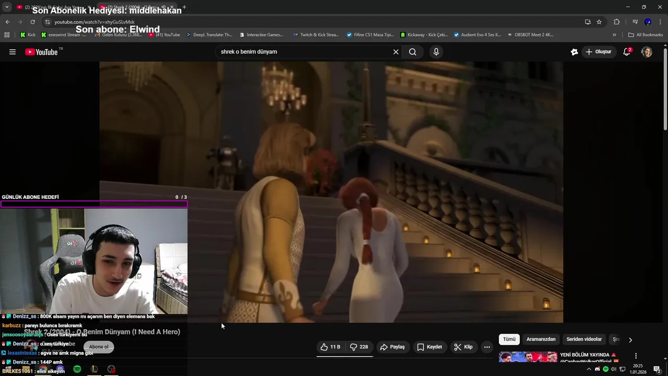Viewport: 668px width, 376px height.
Task: Mute the Shrek 2 tab audio icon
Action: tap(164, 7)
